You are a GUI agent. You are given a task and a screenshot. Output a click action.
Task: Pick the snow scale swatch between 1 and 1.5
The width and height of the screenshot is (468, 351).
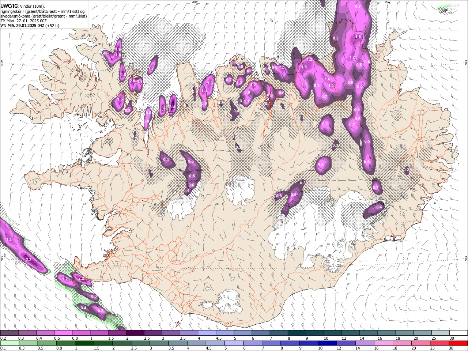coord(99,333)
